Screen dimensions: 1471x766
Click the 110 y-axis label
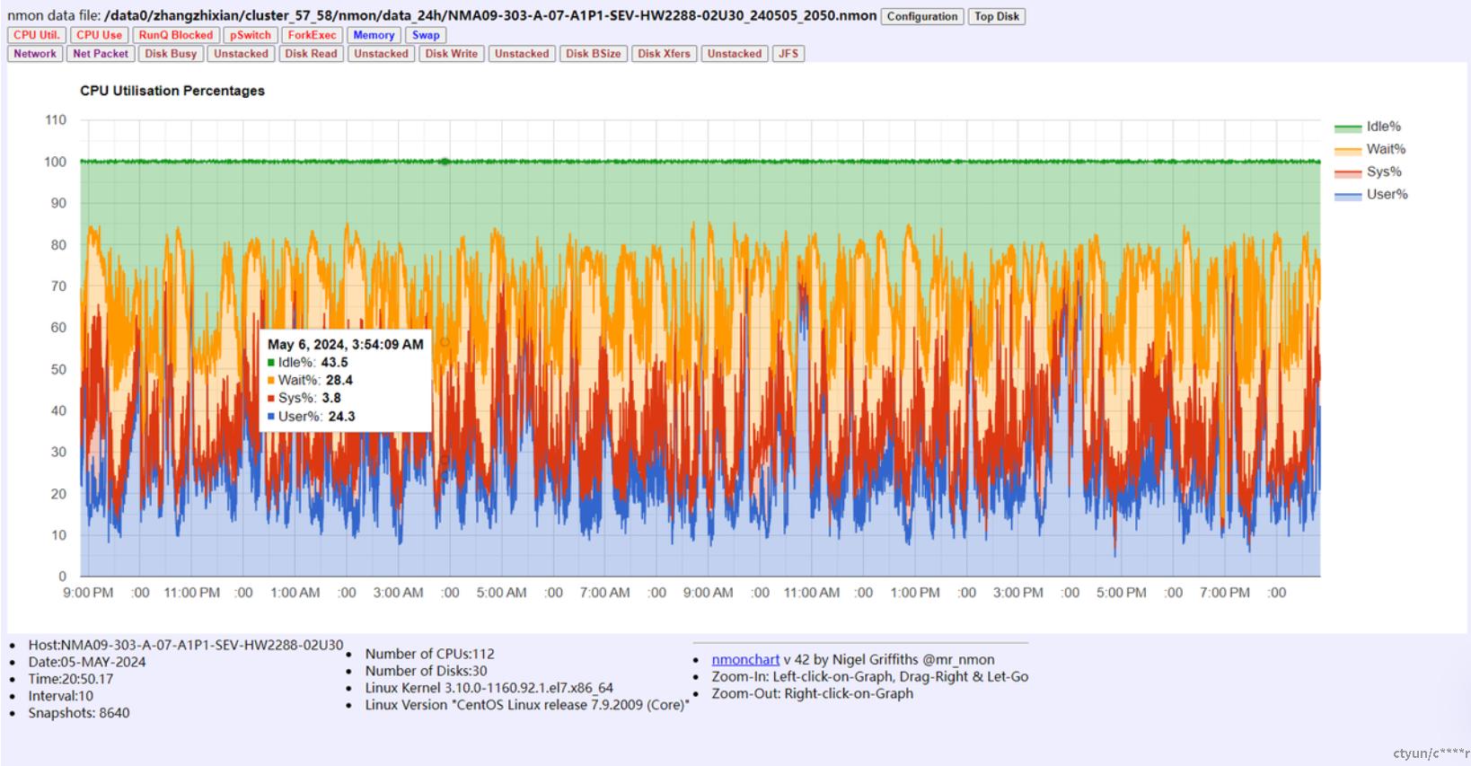click(56, 119)
